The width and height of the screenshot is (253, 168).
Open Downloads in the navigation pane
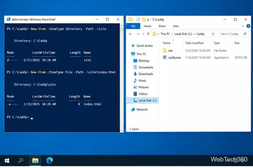[146, 74]
